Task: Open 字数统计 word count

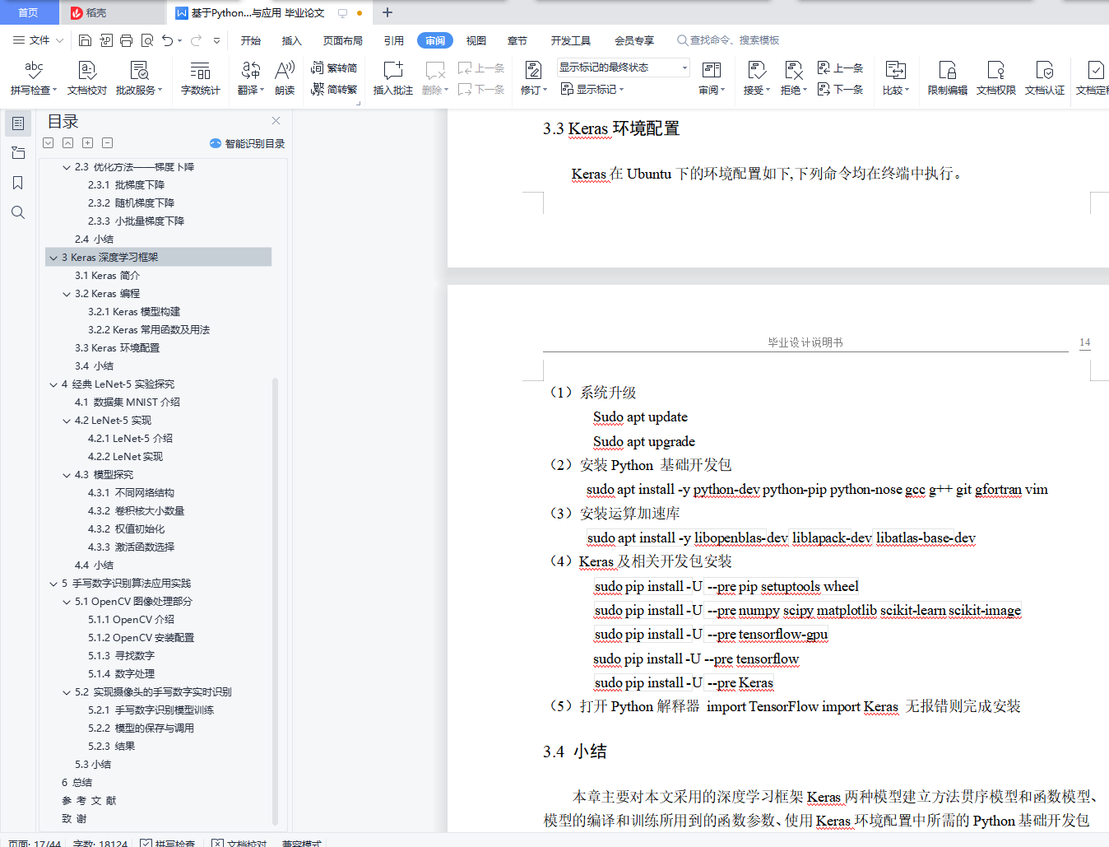Action: point(201,78)
